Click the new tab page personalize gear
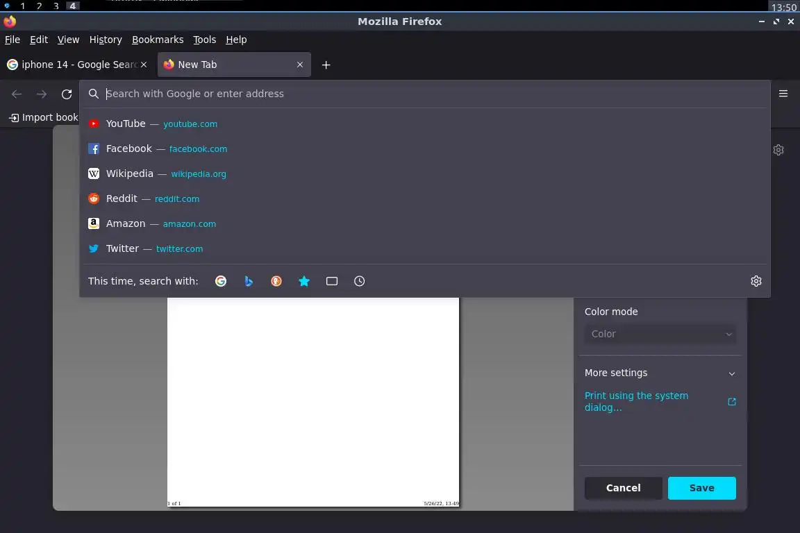This screenshot has height=533, width=800. [x=778, y=150]
